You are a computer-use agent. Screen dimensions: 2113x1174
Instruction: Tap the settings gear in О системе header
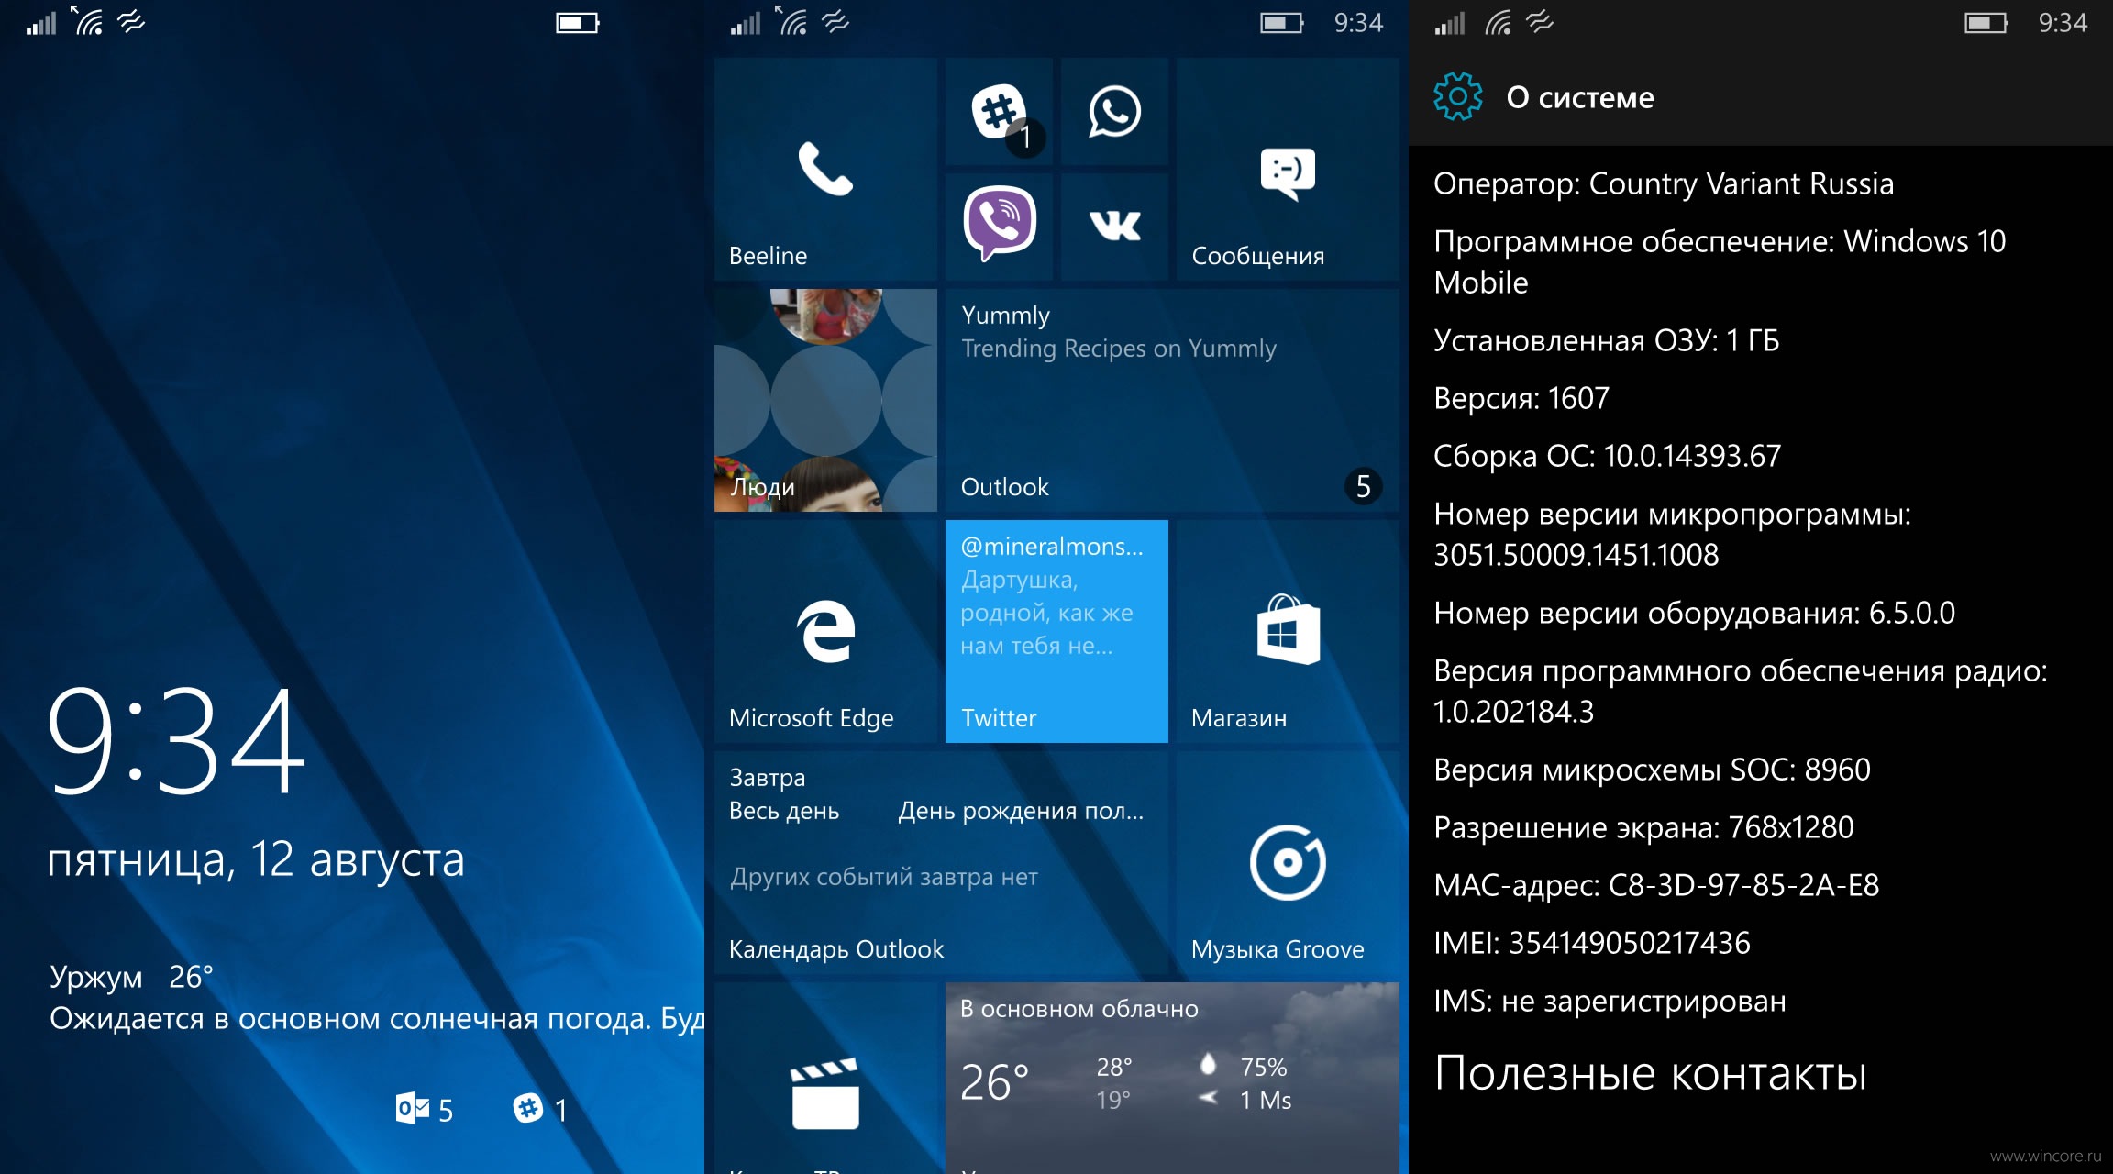1457,96
